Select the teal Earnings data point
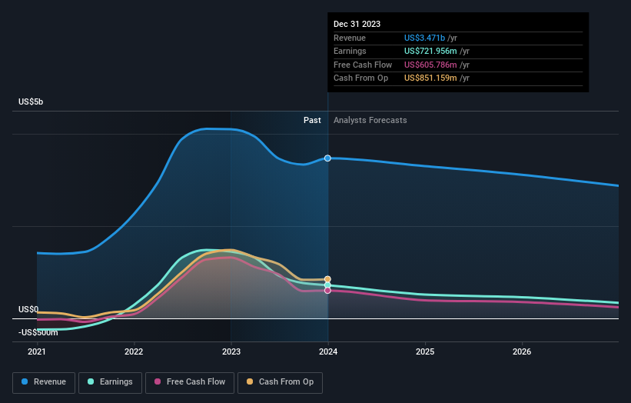631x403 pixels. click(x=327, y=285)
